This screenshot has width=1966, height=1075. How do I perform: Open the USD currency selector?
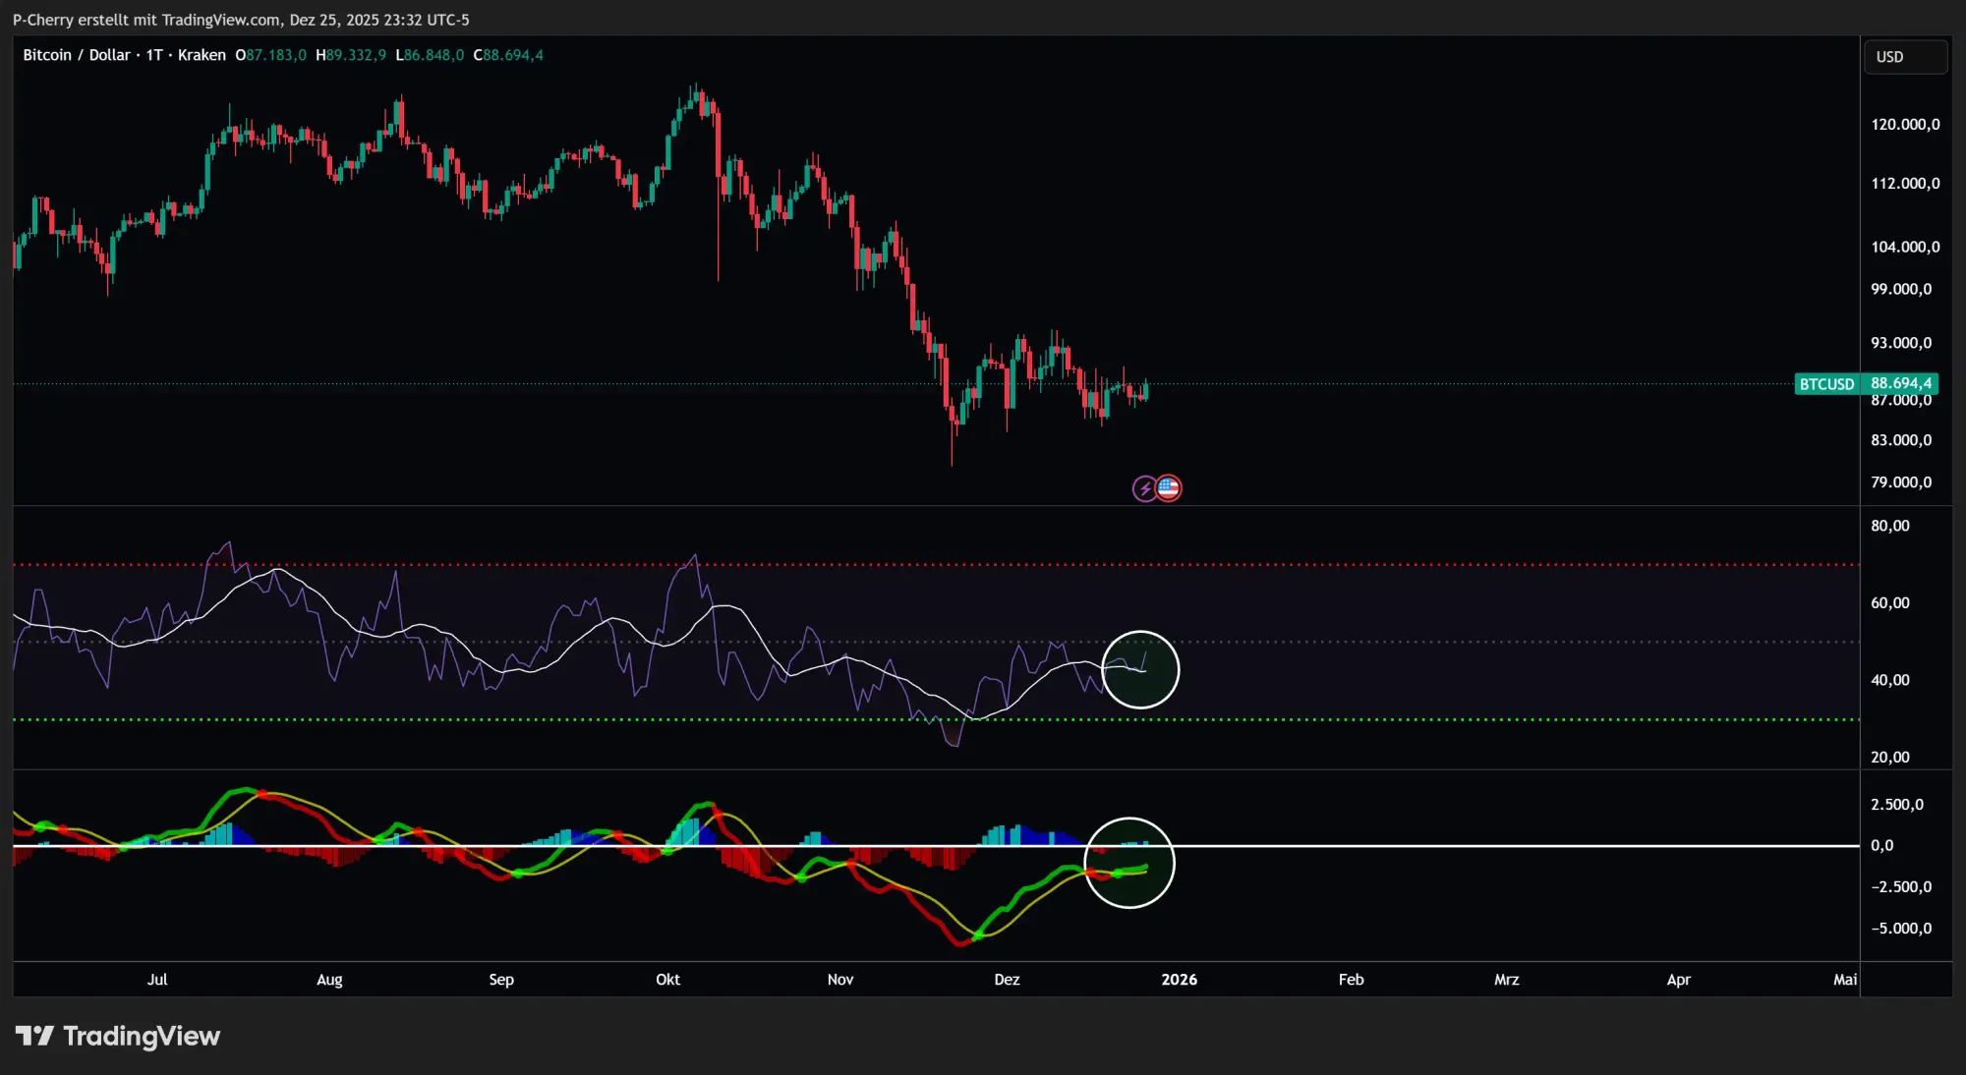click(x=1904, y=56)
